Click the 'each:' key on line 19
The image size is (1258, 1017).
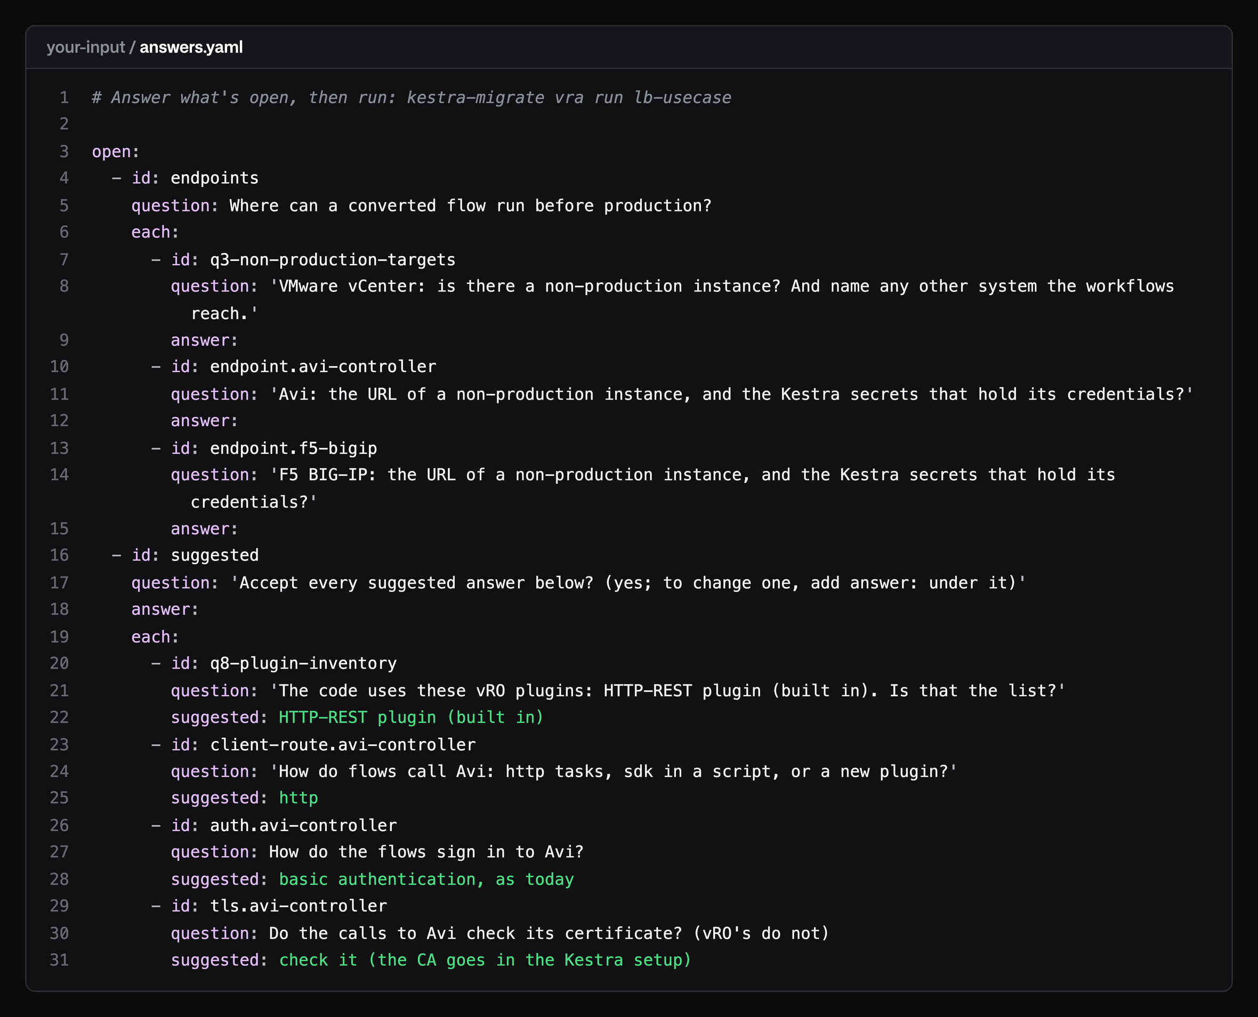pos(155,637)
